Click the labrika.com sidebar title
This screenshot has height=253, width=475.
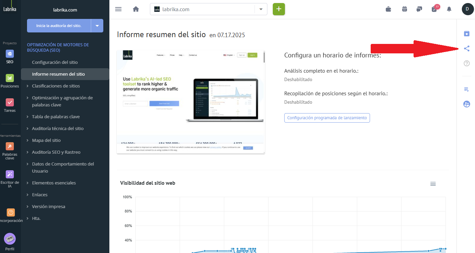coord(65,10)
